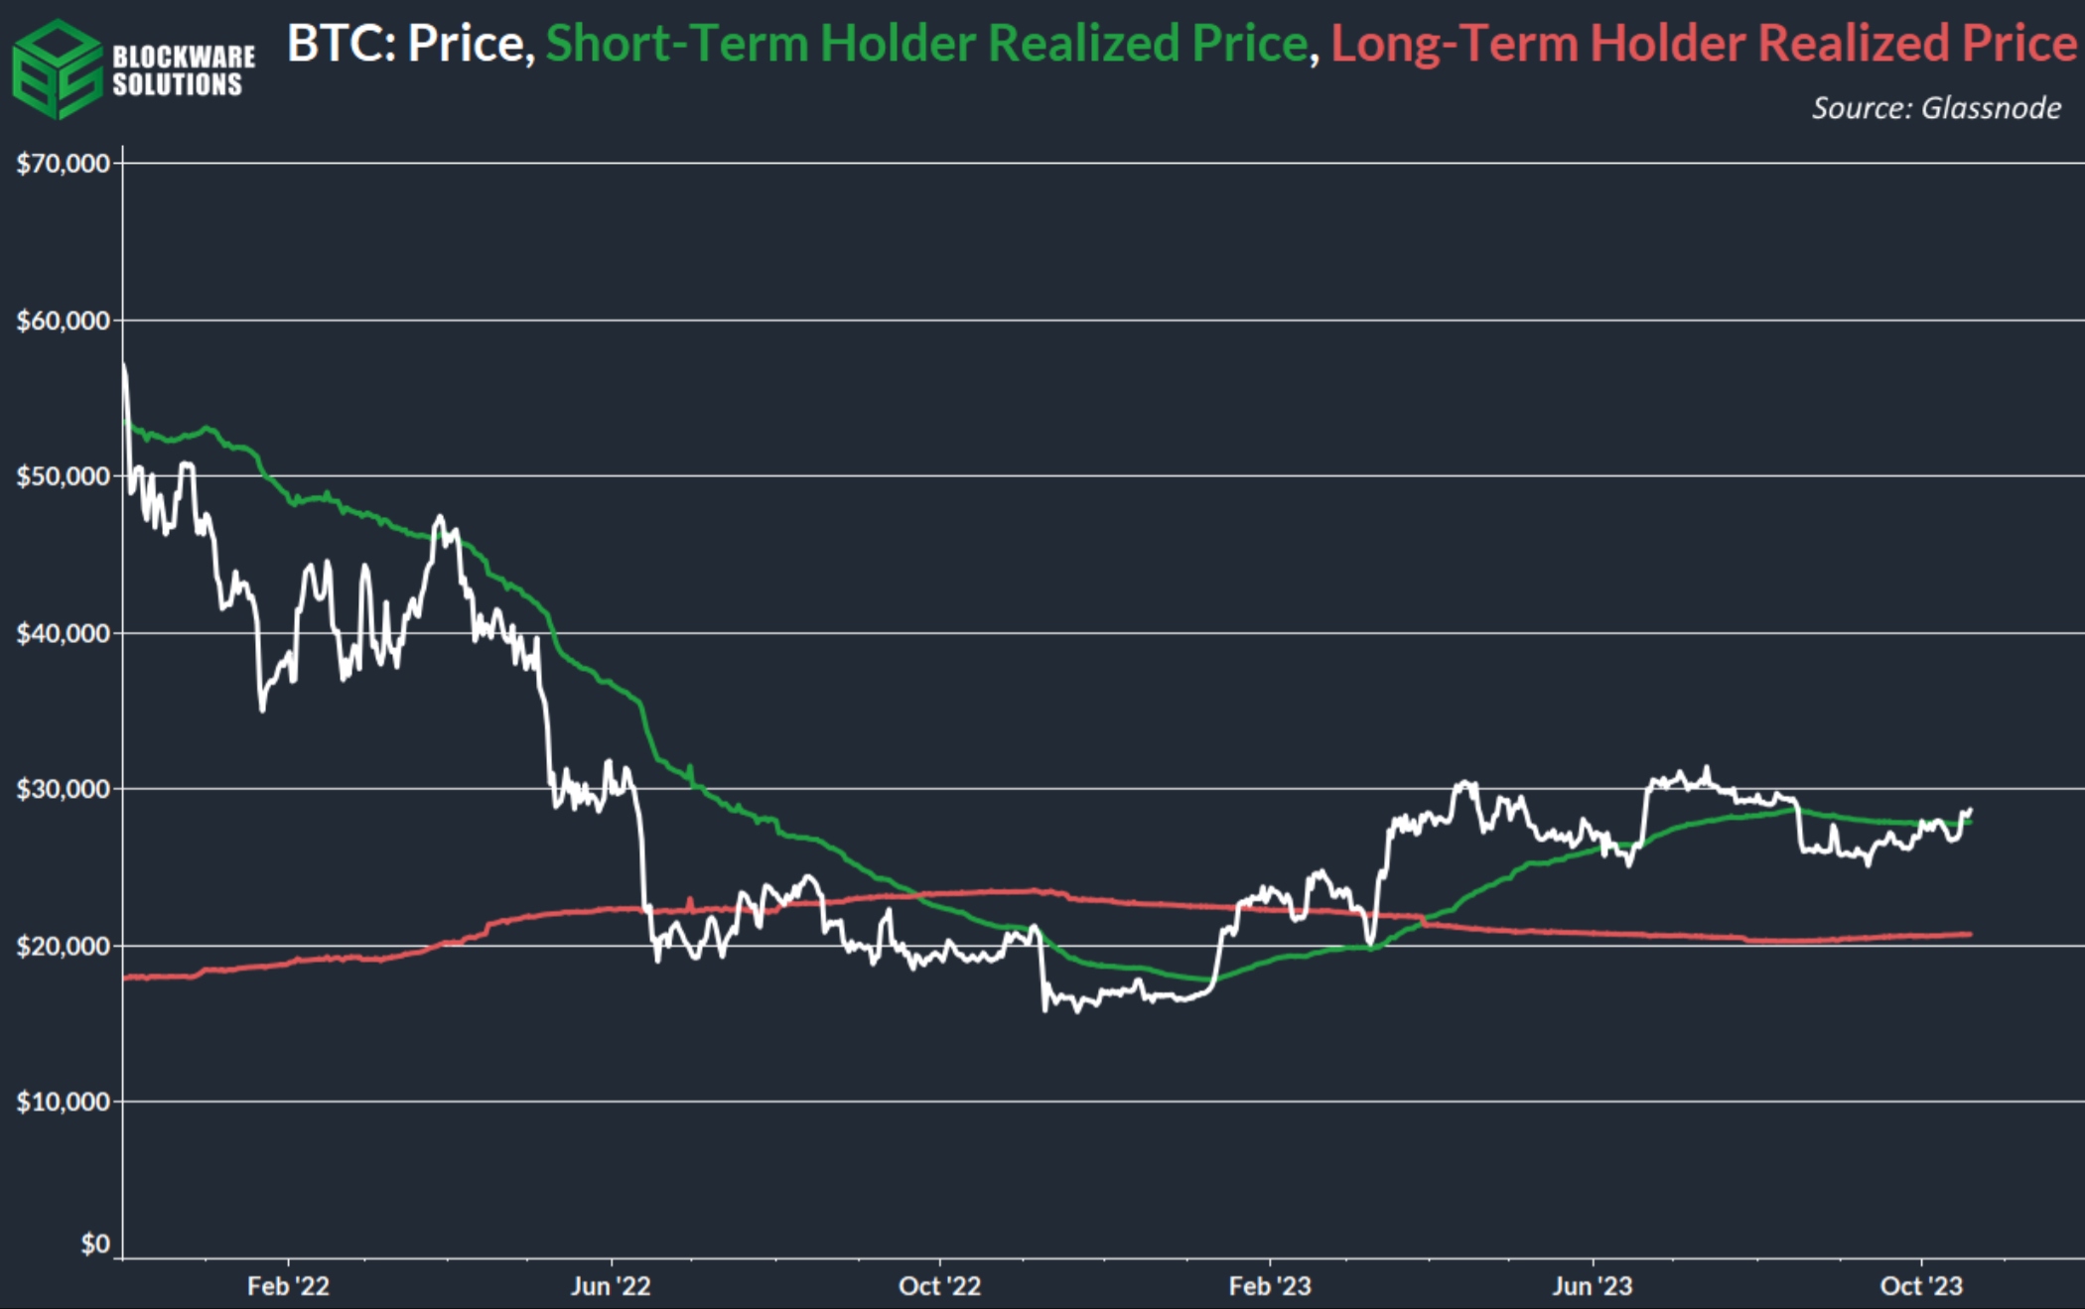Select the Feb '22 date label
Screen dimensions: 2085x1309
coord(288,1286)
